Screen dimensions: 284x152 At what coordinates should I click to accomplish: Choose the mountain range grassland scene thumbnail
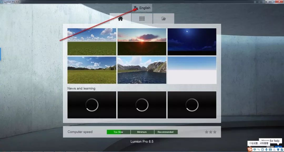[92, 70]
